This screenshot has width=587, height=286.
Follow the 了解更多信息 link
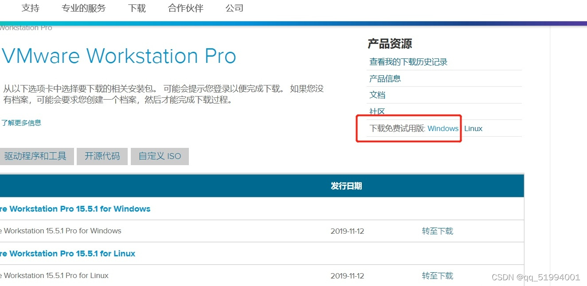[21, 123]
